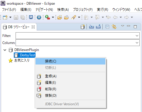Open the プロジェクト(P) menu
Image resolution: width=142 pixels, height=112 pixels.
pos(83,10)
